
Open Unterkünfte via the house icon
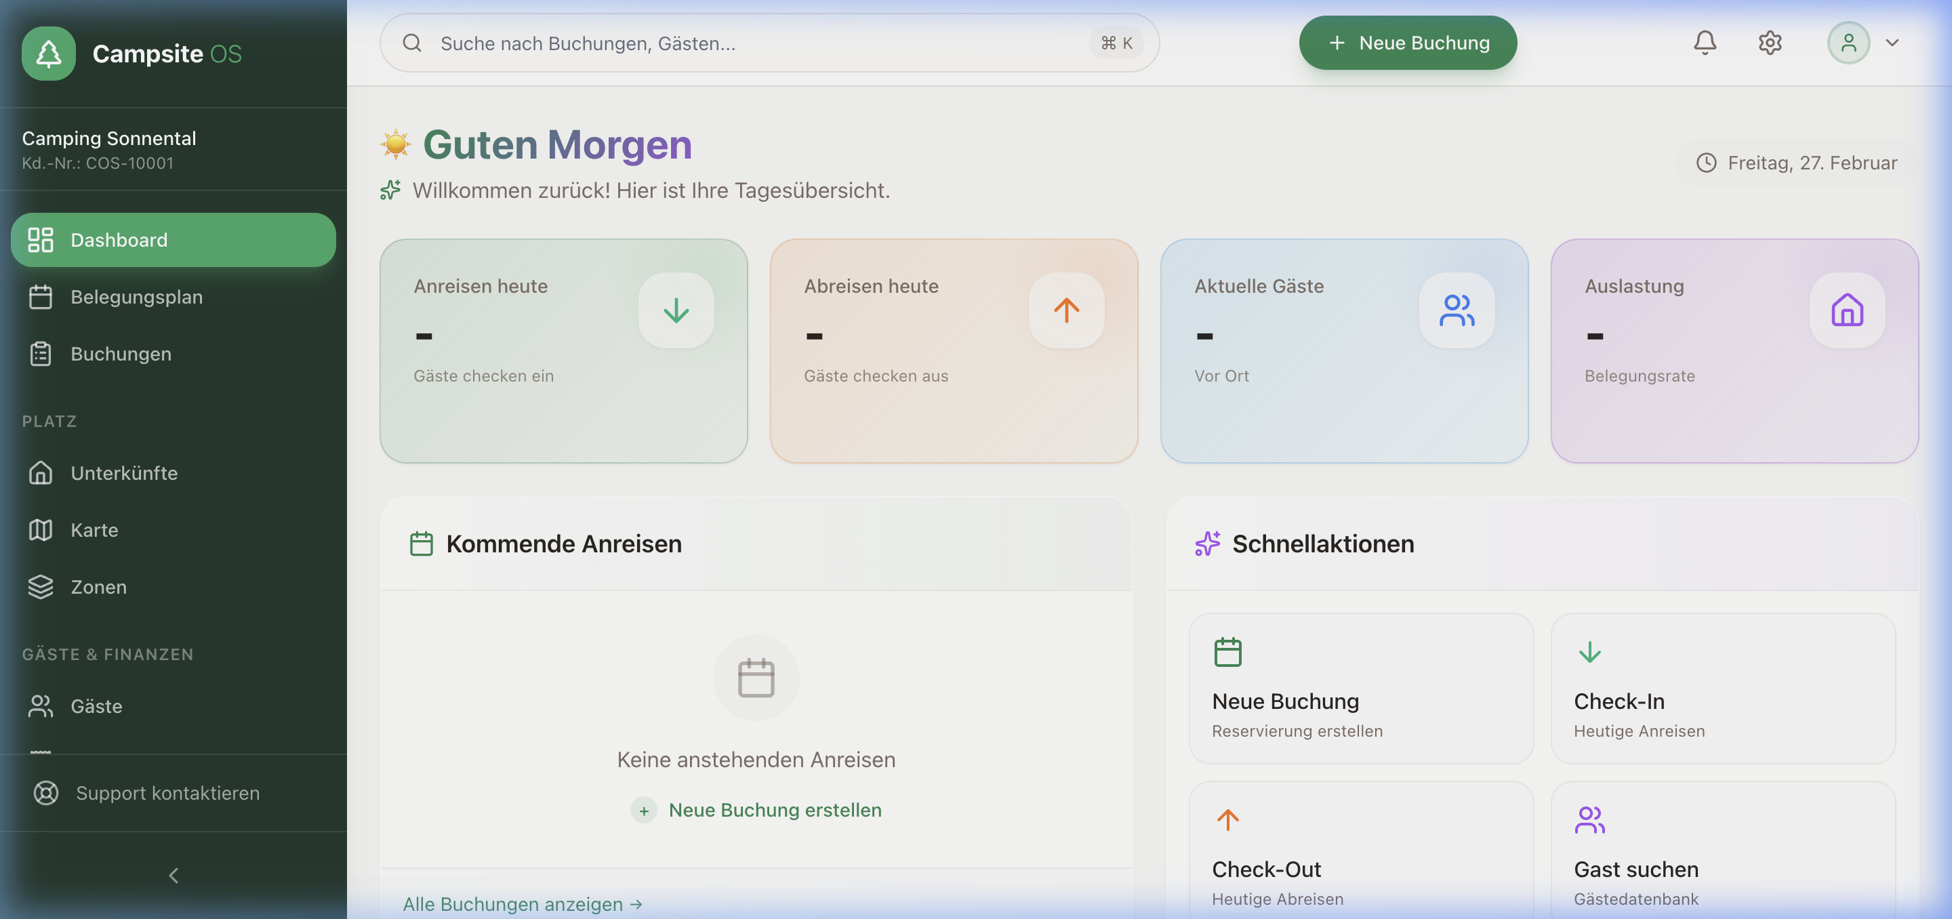[40, 473]
